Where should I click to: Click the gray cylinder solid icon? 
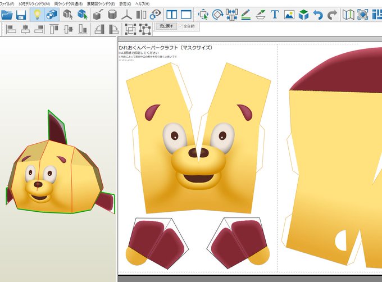click(112, 15)
